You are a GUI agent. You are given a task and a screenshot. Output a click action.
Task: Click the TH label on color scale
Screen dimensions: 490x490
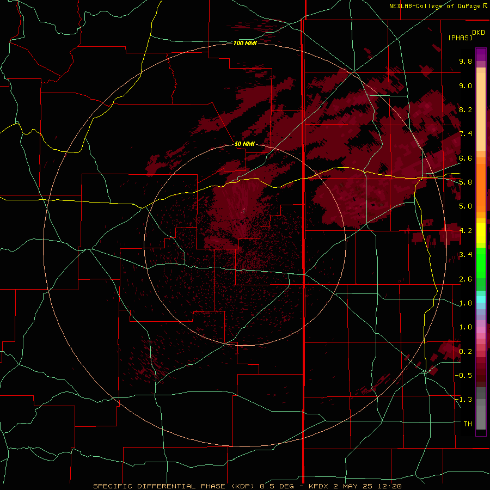[x=468, y=424]
